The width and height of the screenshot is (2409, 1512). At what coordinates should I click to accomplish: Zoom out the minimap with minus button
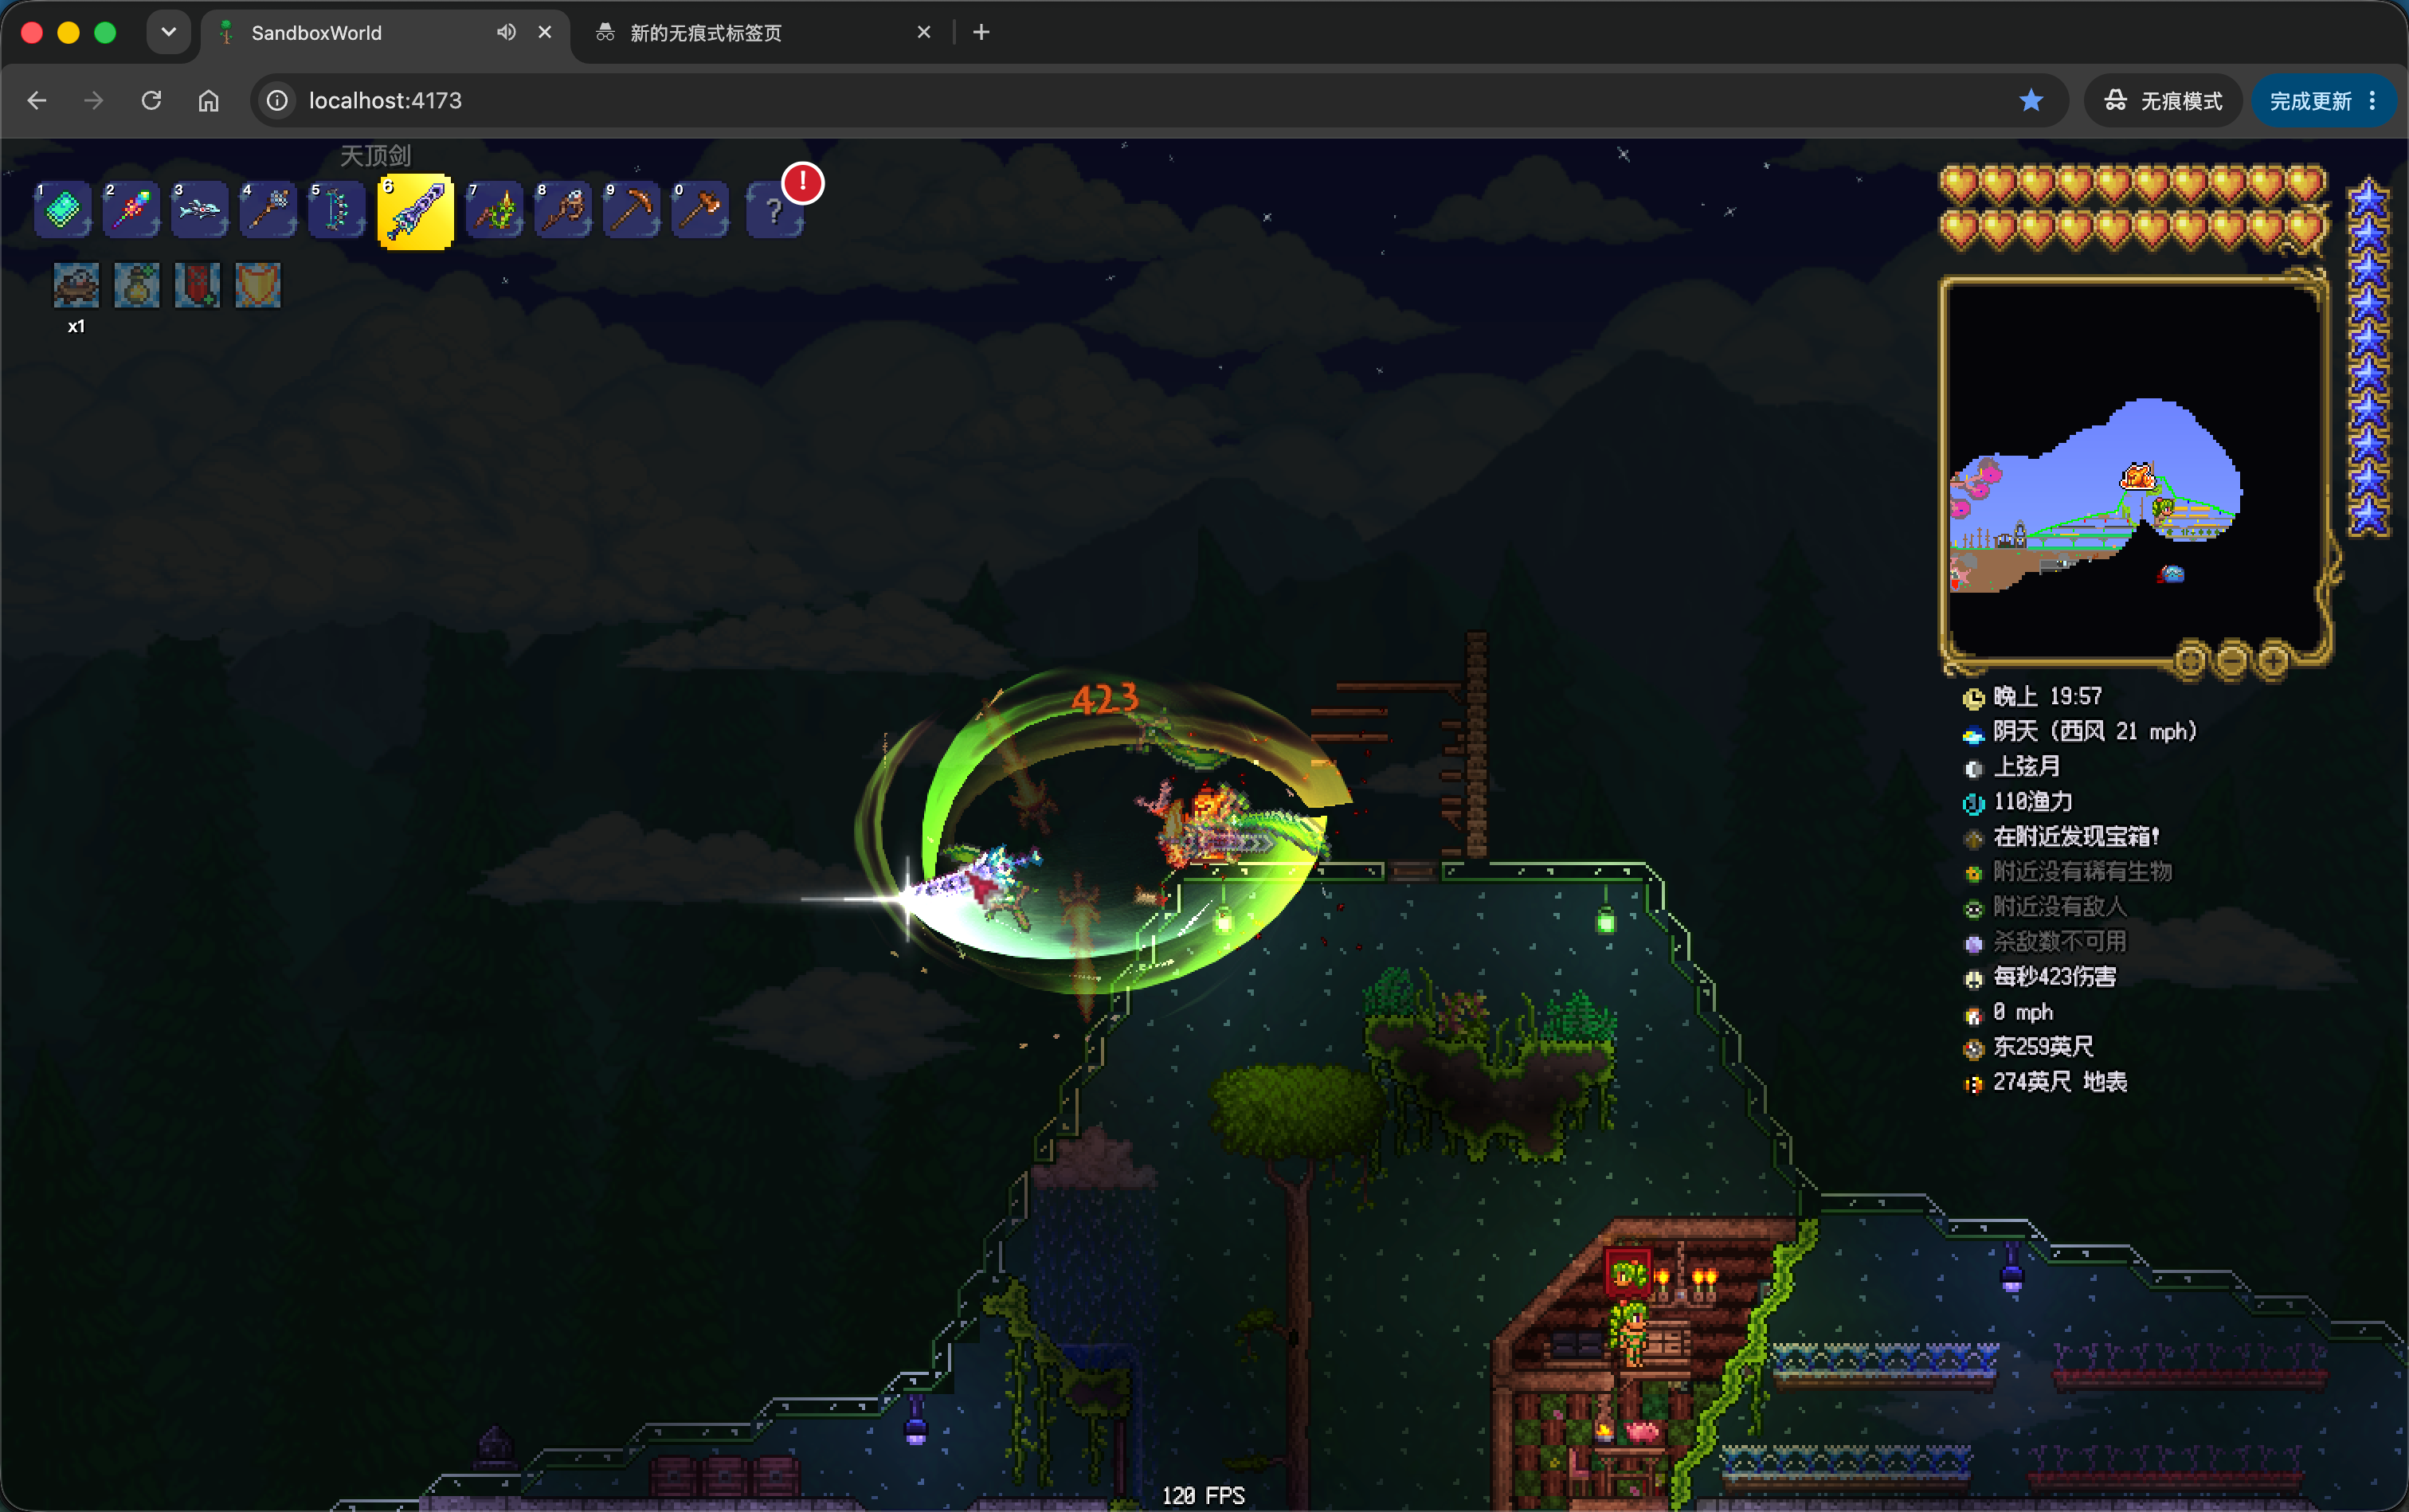click(2232, 661)
